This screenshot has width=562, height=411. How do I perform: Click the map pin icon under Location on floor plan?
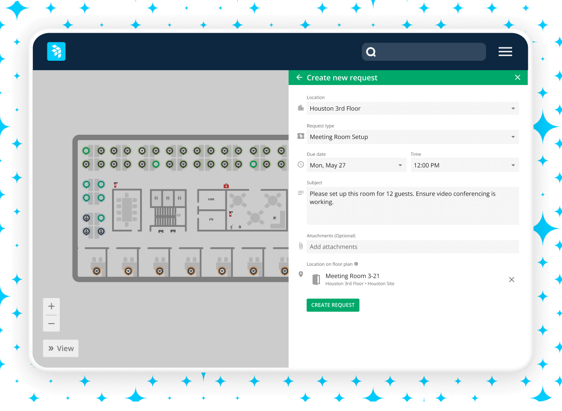click(x=300, y=274)
